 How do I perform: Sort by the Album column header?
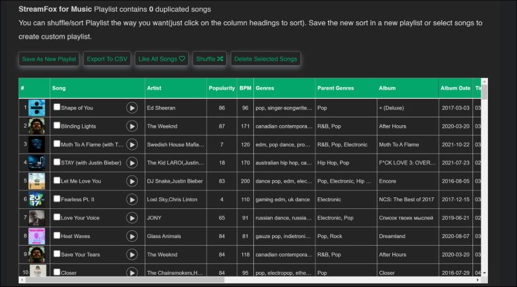408,88
